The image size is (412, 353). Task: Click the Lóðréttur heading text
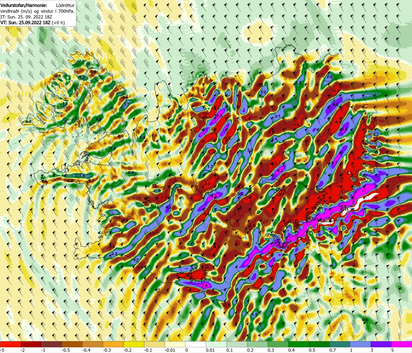65,5
